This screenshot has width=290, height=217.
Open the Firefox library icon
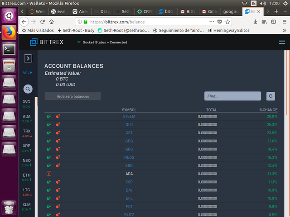coord(265,22)
